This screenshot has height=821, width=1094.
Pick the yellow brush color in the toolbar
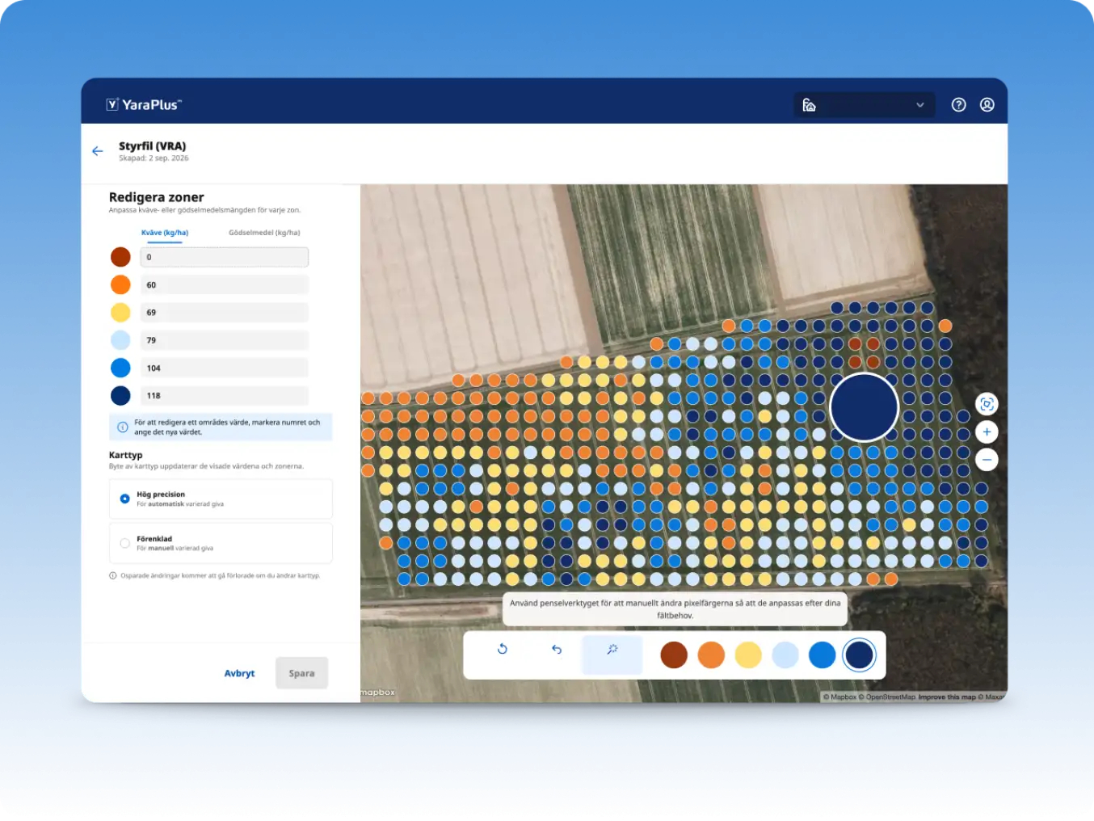coord(748,655)
